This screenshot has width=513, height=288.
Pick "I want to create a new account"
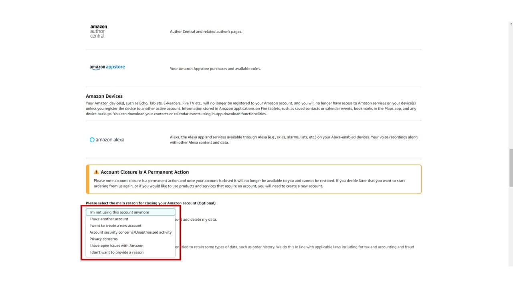click(131, 226)
